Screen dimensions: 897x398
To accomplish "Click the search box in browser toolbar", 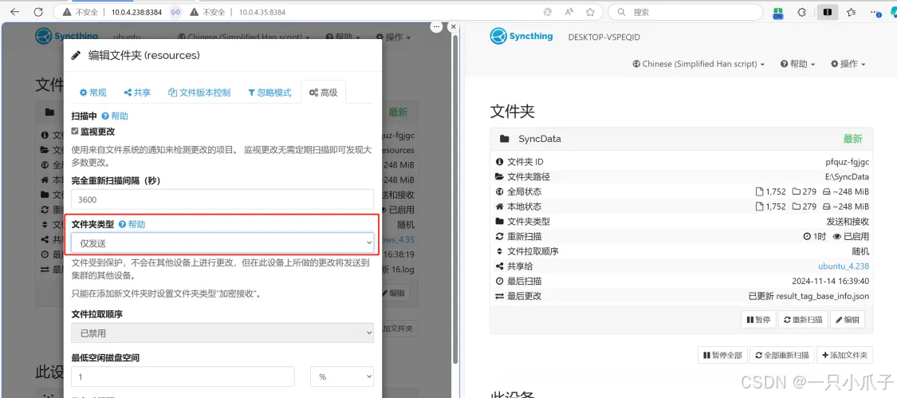I will point(687,12).
